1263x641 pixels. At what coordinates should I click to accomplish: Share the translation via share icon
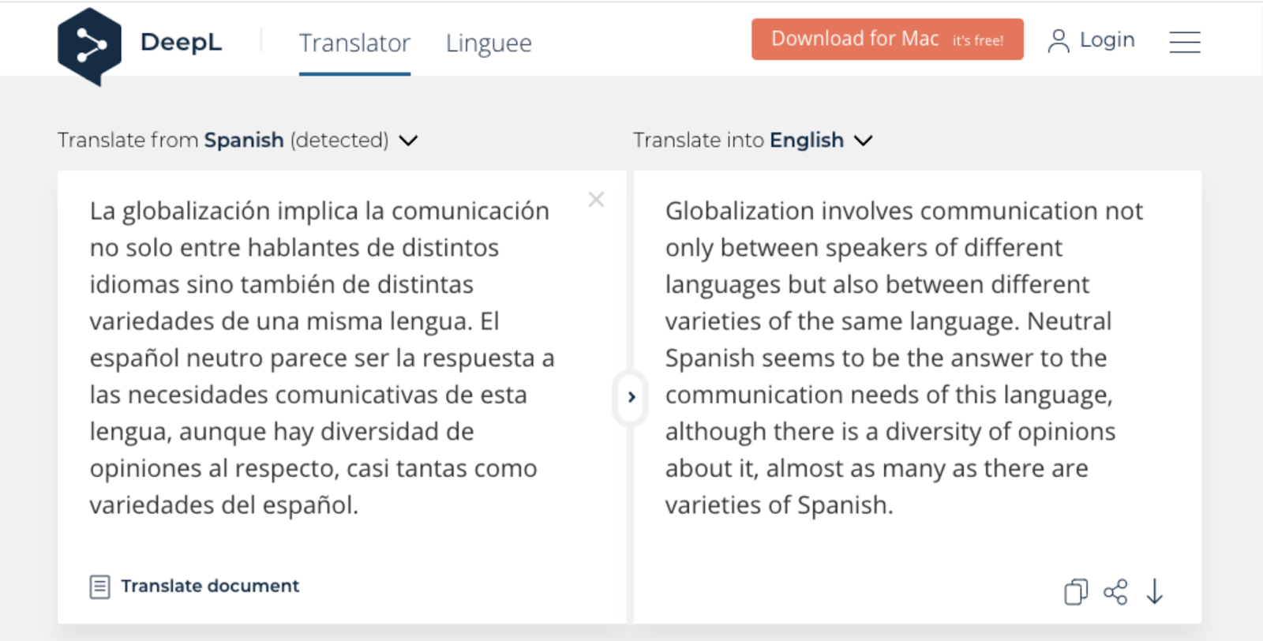[1115, 591]
